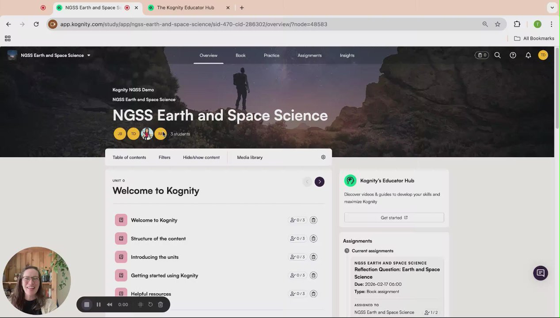
Task: Open the Helpful resources lesson
Action: click(151, 294)
